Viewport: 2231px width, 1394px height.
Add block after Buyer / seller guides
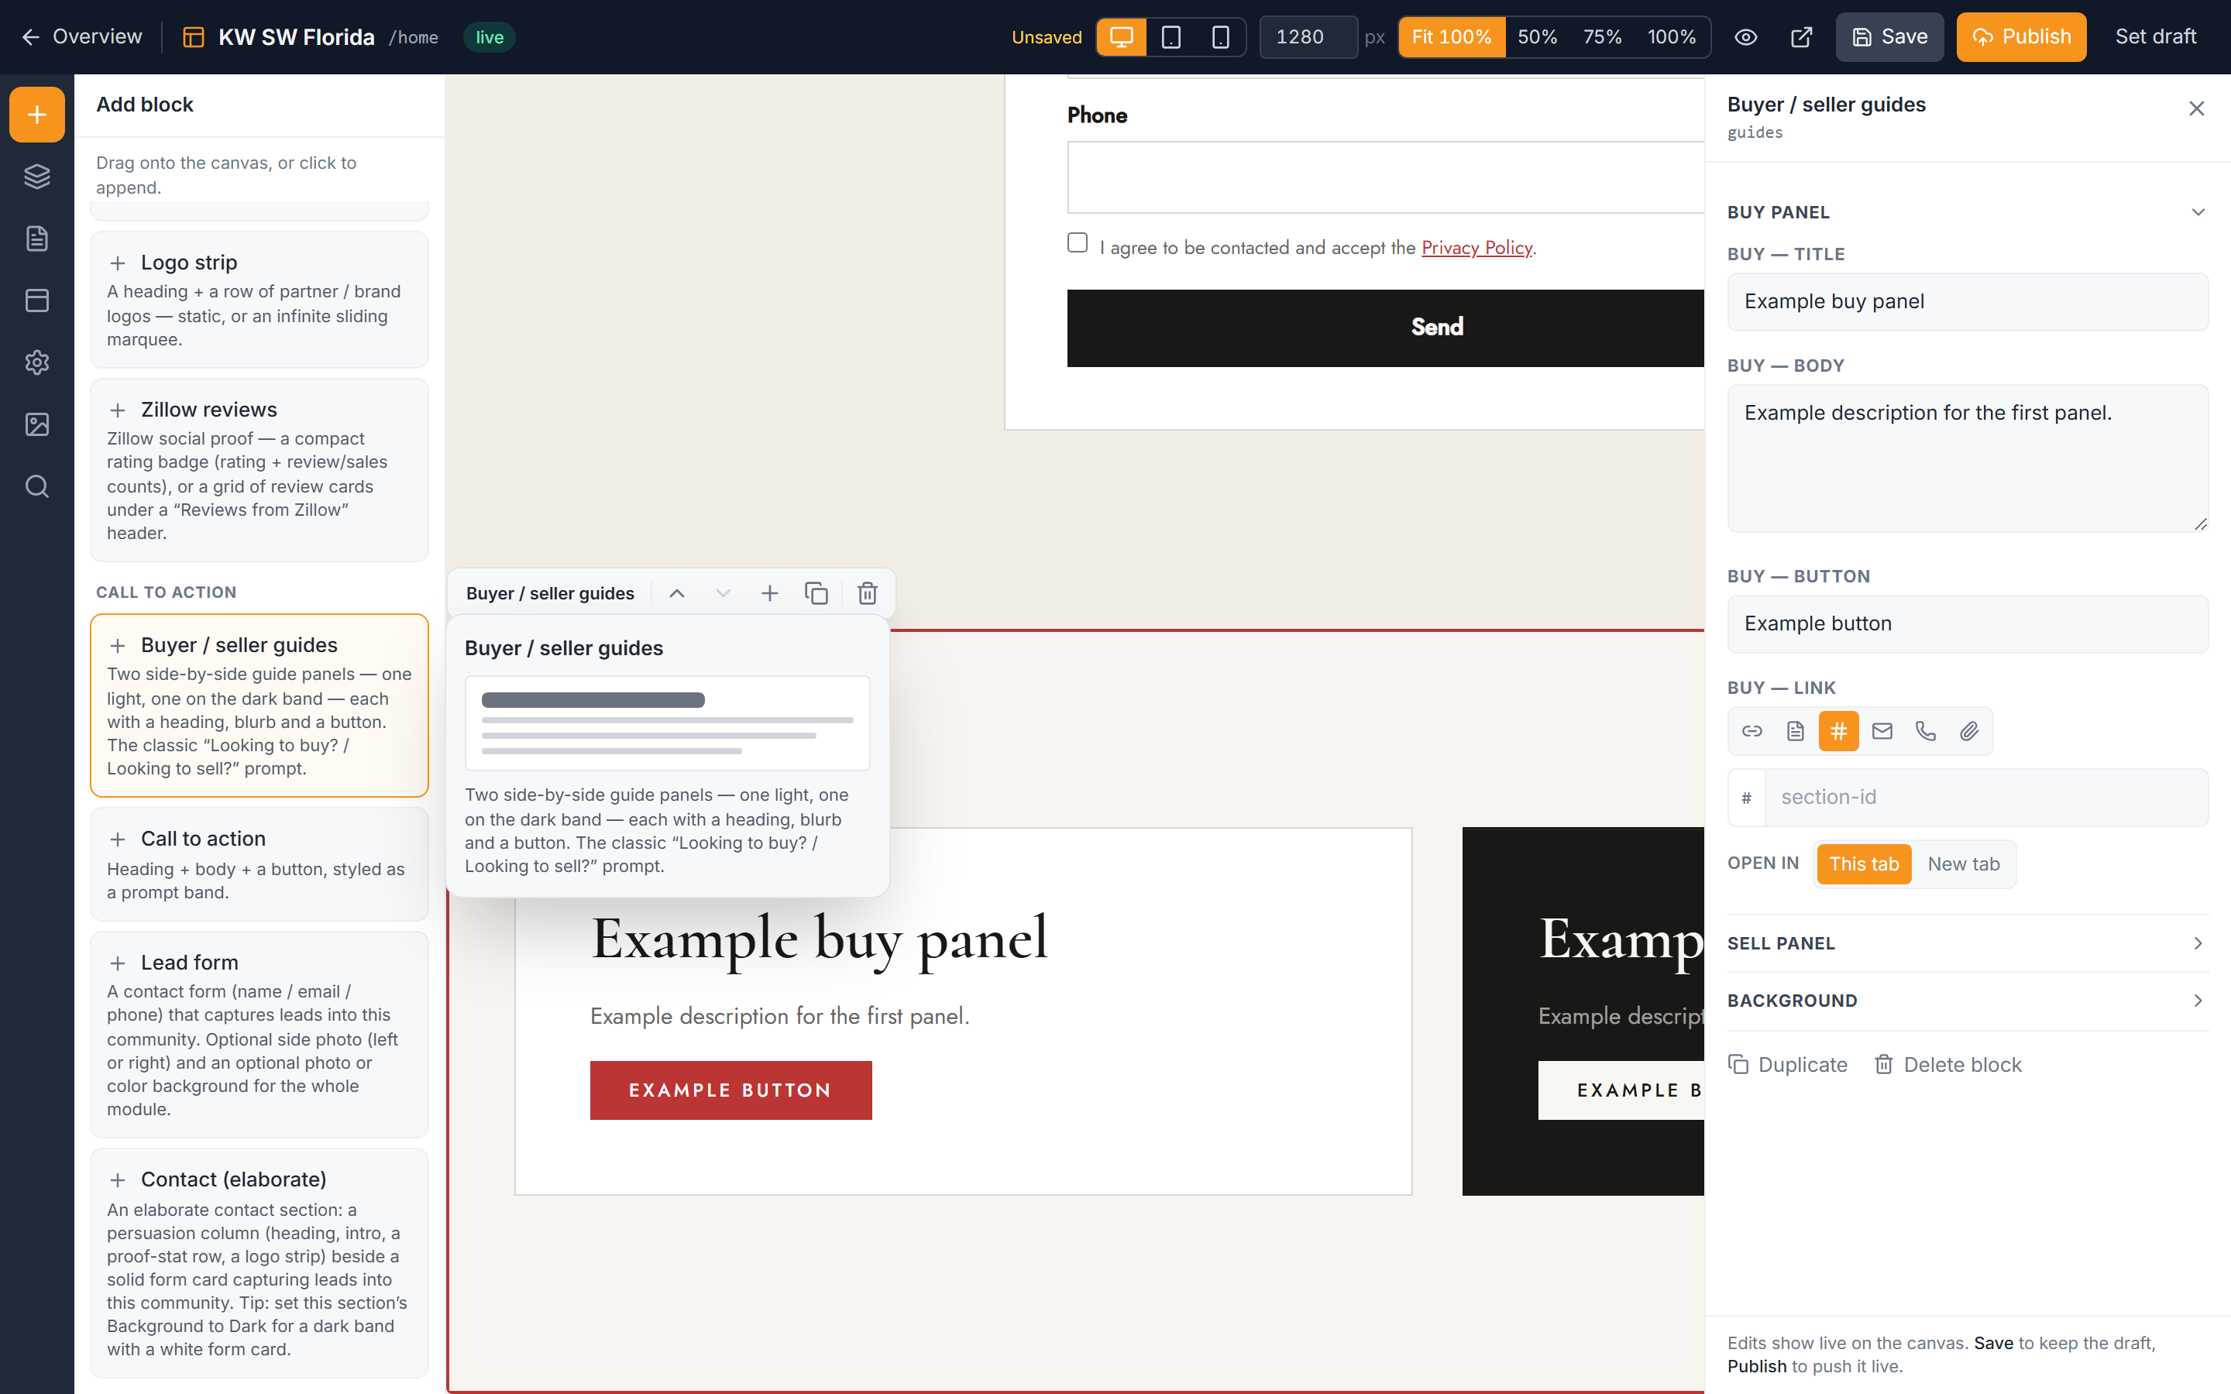770,594
